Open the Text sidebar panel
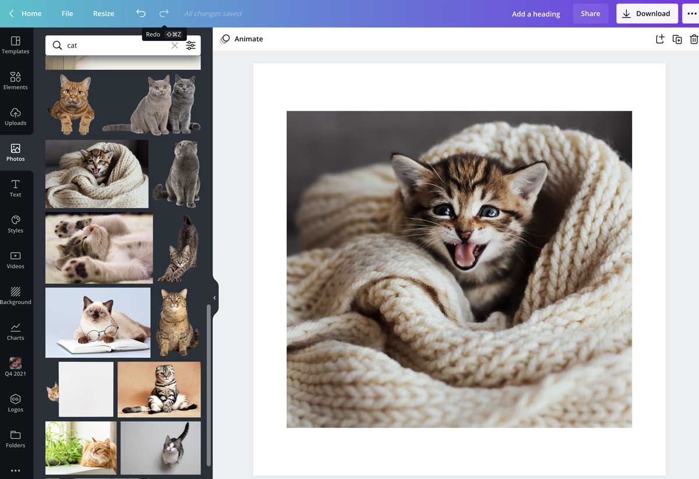This screenshot has height=479, width=699. [16, 188]
